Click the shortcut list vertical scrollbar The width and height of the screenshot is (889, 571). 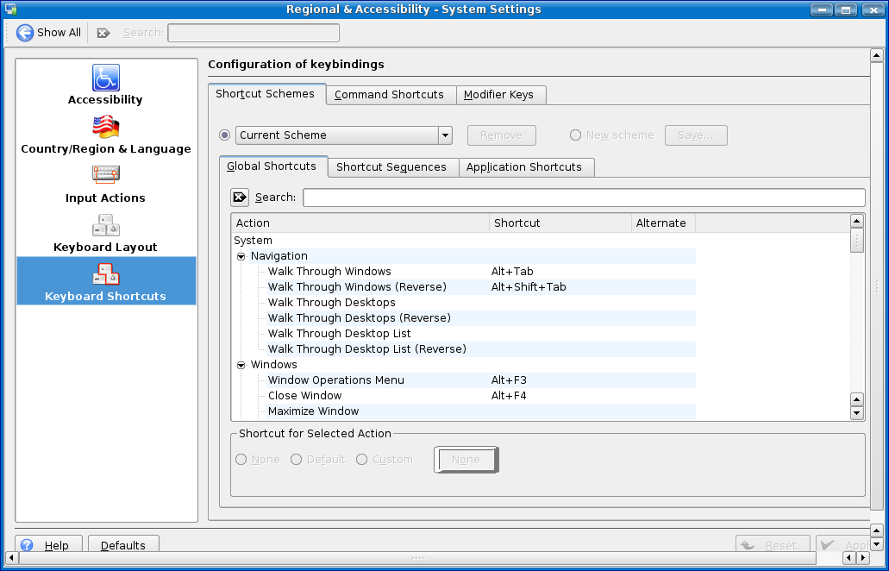[x=856, y=319]
